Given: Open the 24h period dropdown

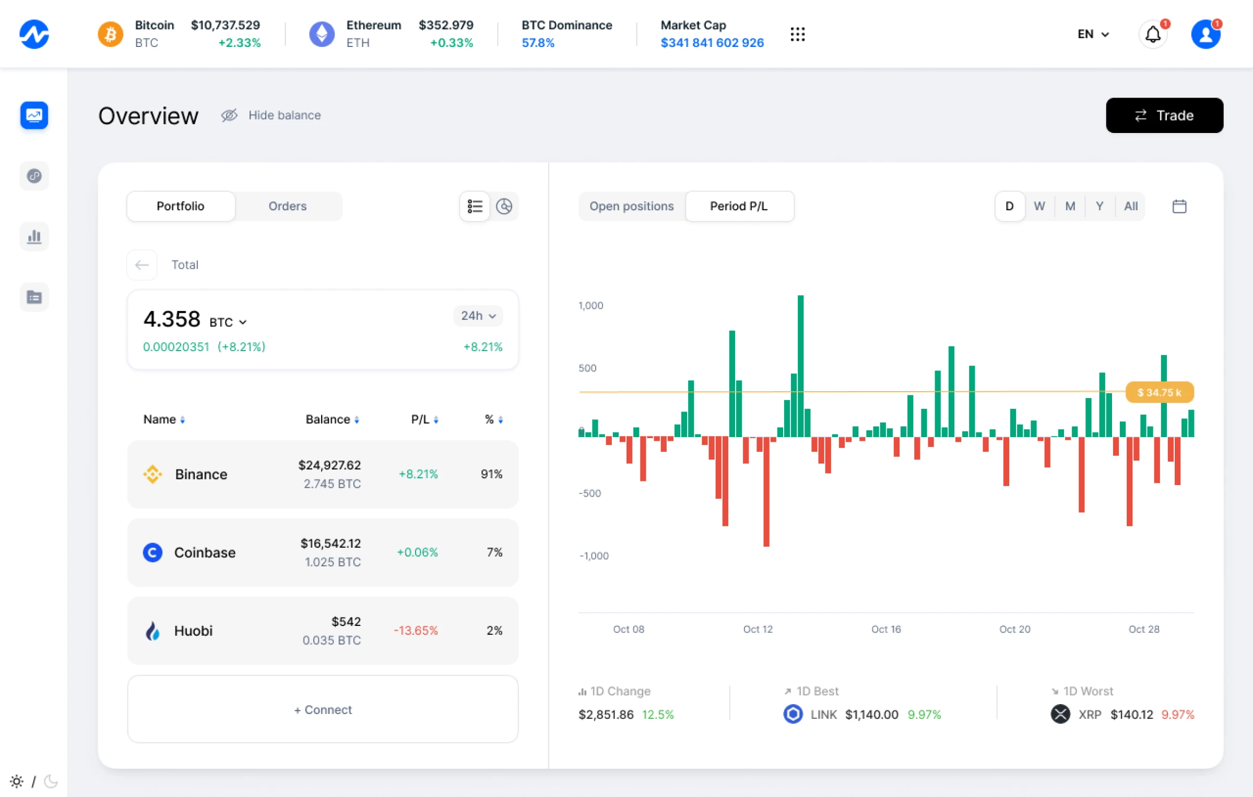Looking at the screenshot, I should 478,316.
